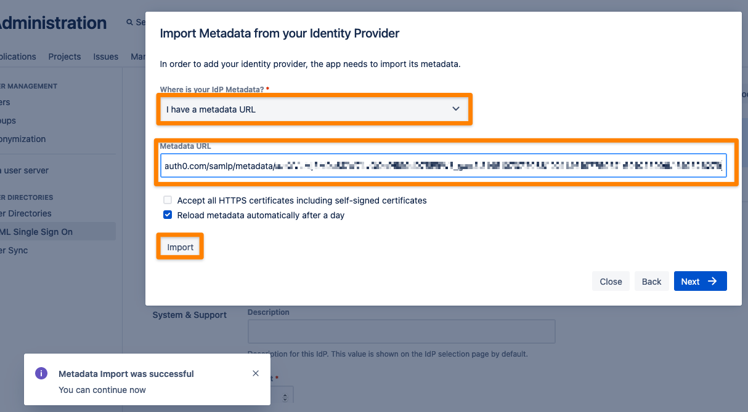
Task: Open User Directories sidebar link
Action: 26,213
